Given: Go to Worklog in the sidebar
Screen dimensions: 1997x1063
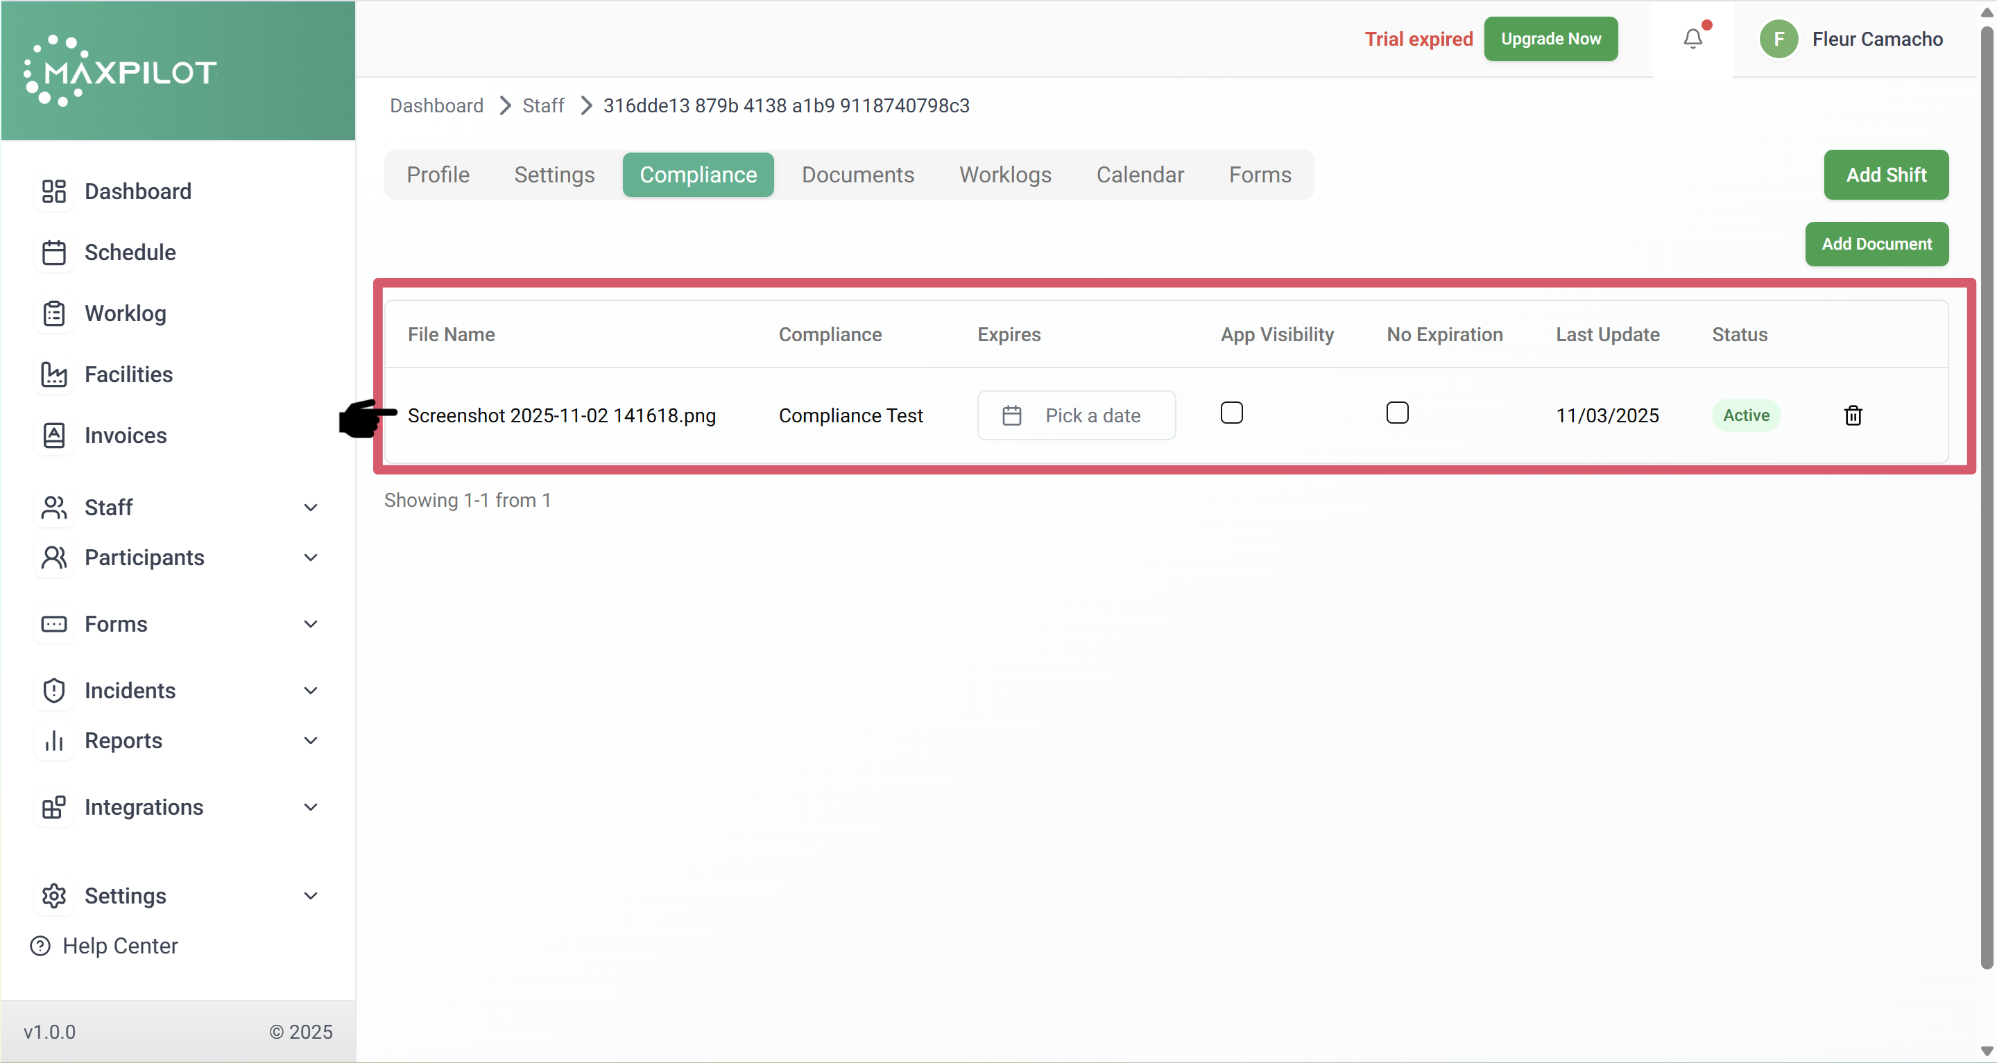Looking at the screenshot, I should [x=125, y=314].
